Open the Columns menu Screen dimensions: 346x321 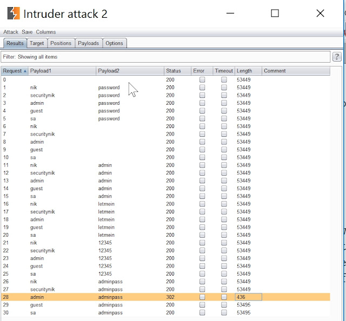[46, 32]
